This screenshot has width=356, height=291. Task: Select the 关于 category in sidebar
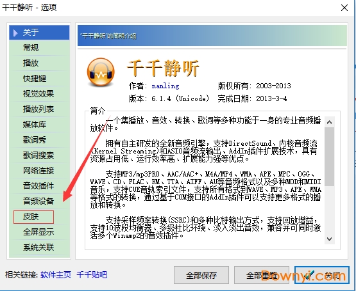pos(39,33)
